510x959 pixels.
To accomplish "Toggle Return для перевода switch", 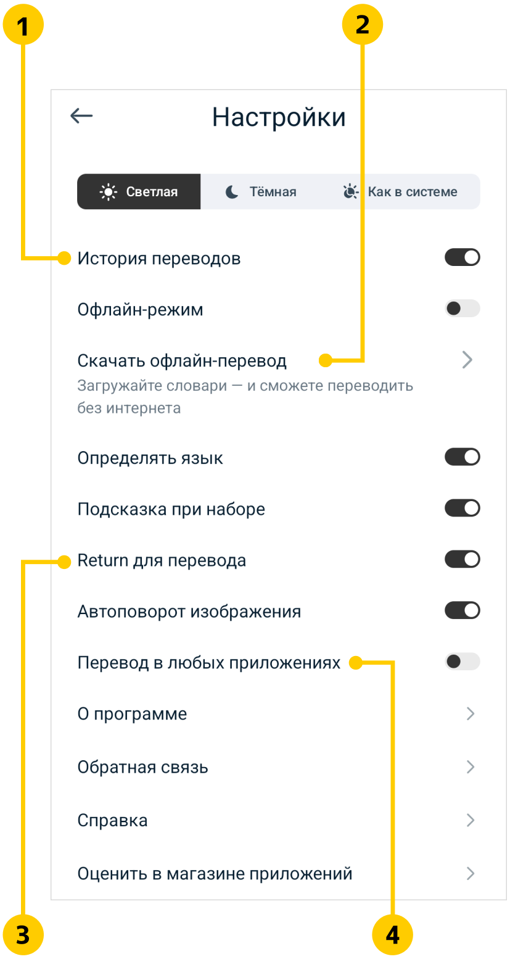I will [462, 560].
